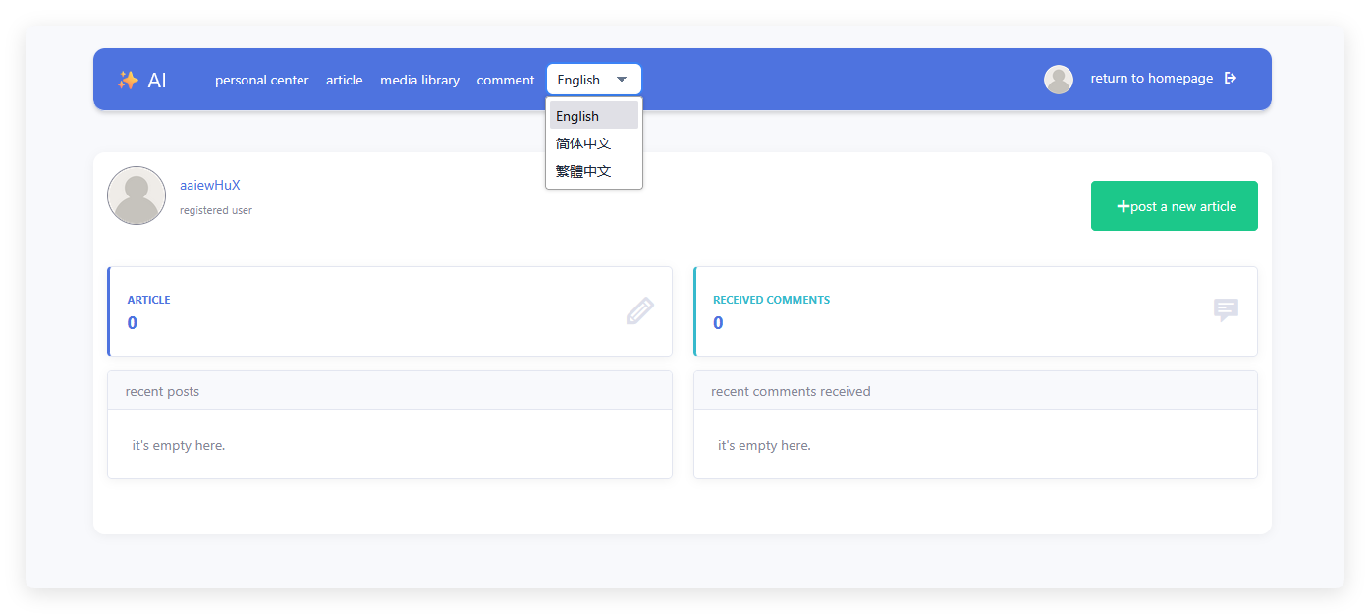Go to the article menu item
Viewport: 1370px width, 614px height.
pyautogui.click(x=345, y=80)
